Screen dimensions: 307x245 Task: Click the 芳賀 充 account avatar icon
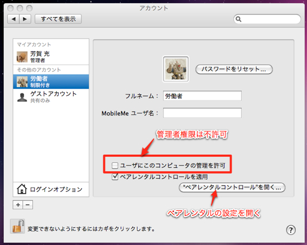pos(22,57)
